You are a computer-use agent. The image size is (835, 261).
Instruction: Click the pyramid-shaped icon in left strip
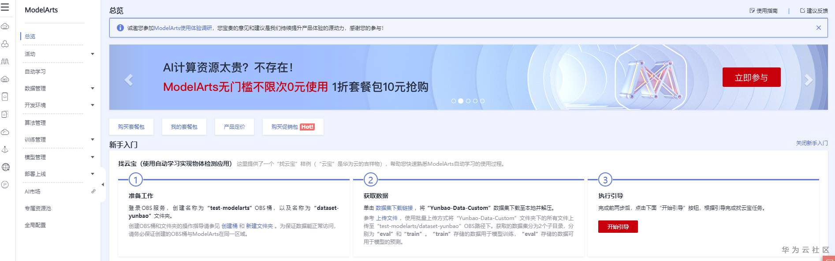(x=5, y=149)
